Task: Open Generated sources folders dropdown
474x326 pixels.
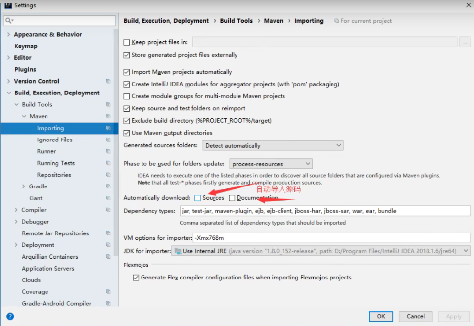Action: click(273, 145)
